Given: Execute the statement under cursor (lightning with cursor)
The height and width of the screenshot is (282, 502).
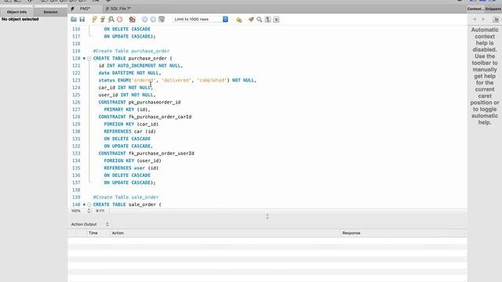Looking at the screenshot, I should pyautogui.click(x=103, y=20).
